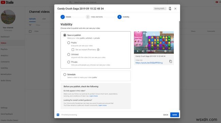Click the YouTube Studio logo
Viewport: 221px width, 123px height.
click(7, 2)
